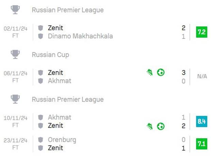This screenshot has width=211, height=161.
Task: Click the goal ball icon in the 06/11/24 match
Action: coord(161,72)
